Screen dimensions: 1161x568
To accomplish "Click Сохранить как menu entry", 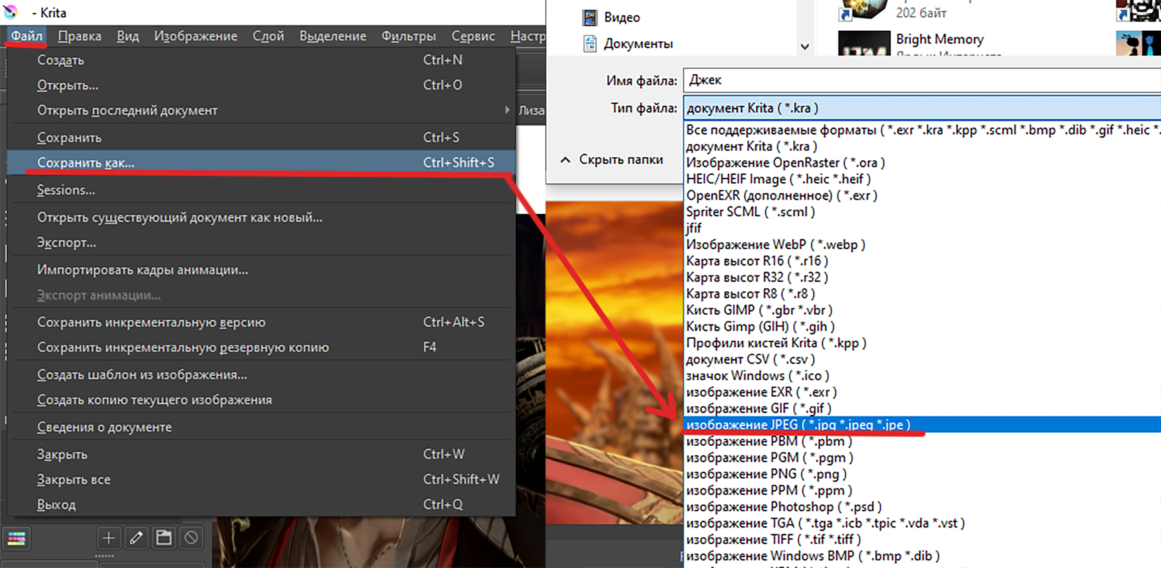I will 86,162.
